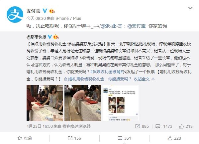
Task: Click the blue verified V badge beside 支付宝
Action: point(45,11)
